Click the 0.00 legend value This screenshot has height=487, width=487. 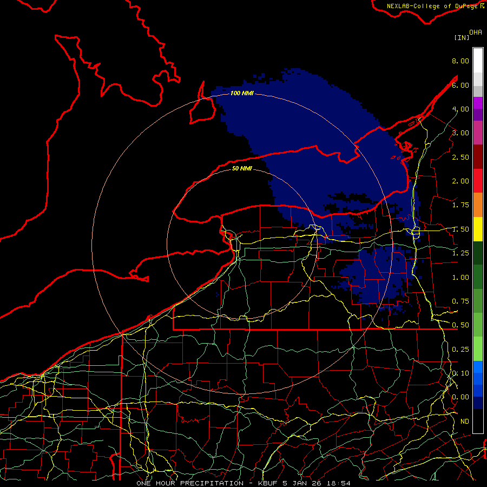460,397
